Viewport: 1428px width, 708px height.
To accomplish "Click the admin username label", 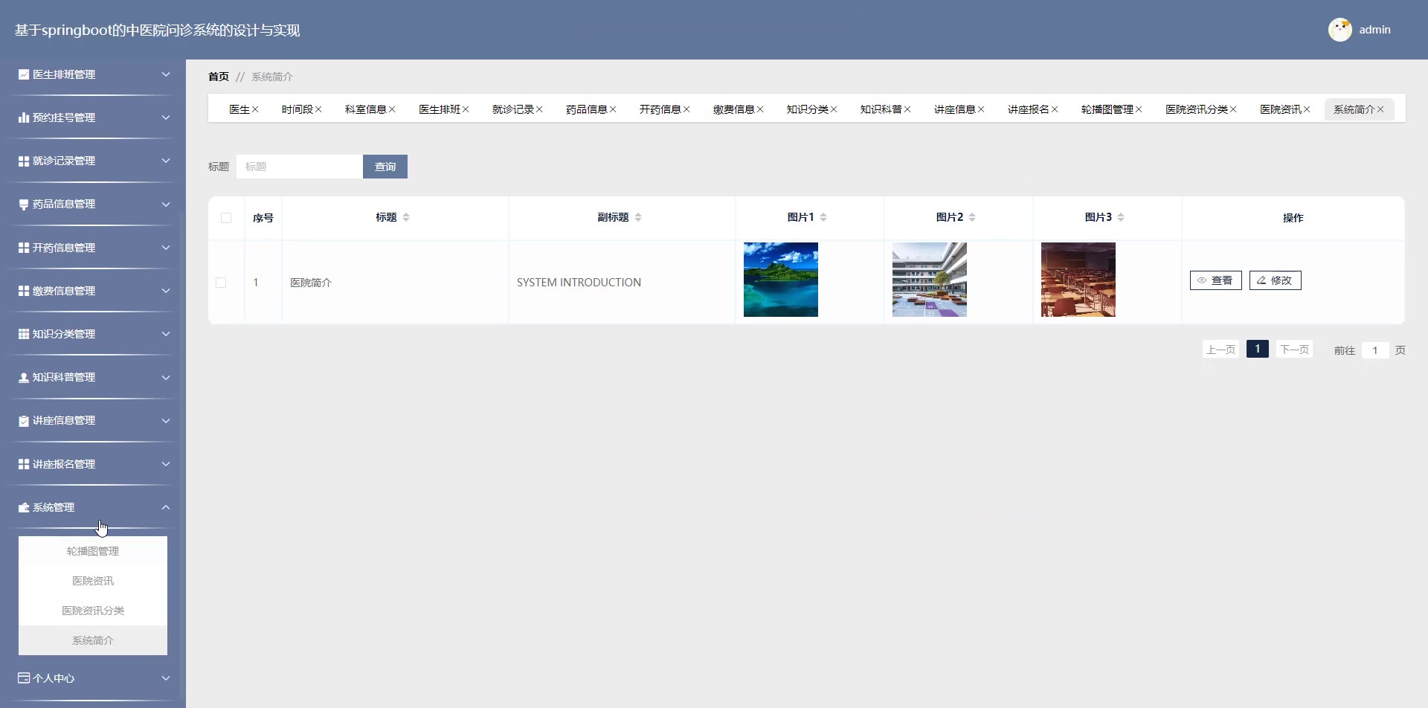I will [1374, 30].
